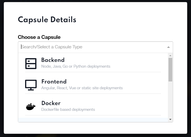Click 'Node, Java, Go or Python deployments' text
191x137 pixels.
tap(76, 66)
